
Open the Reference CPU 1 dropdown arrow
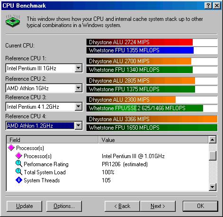[79, 68]
